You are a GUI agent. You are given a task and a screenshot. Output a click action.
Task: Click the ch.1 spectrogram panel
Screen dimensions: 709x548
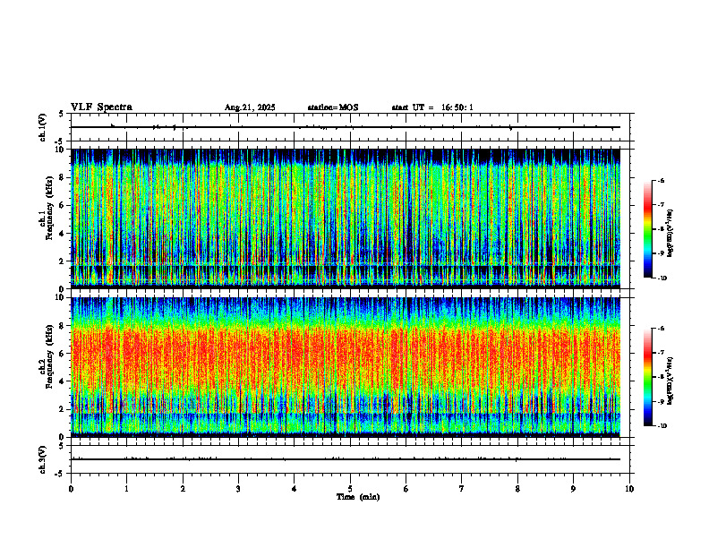346,218
